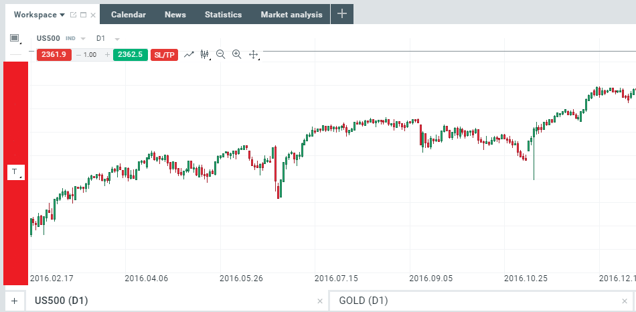Open the chart layout icon
Viewport: 636px width, 312px height.
point(15,38)
